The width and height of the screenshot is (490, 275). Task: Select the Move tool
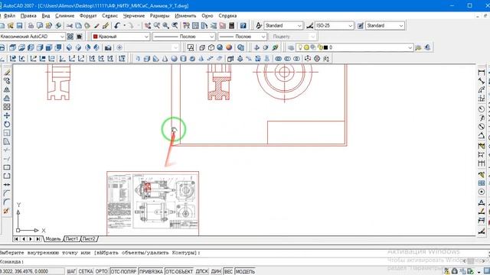[x=7, y=115]
